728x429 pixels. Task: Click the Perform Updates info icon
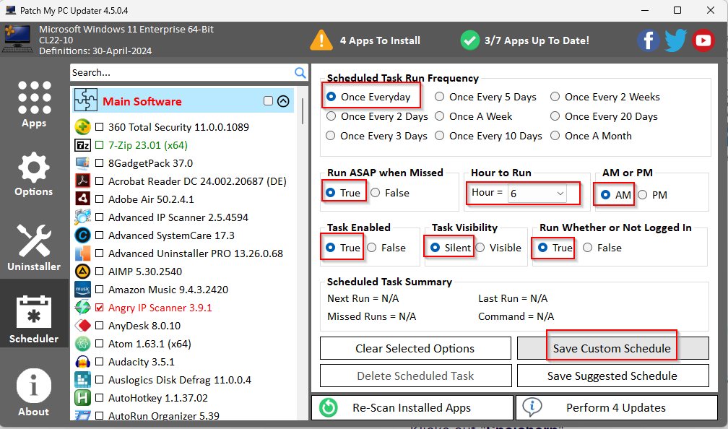532,407
